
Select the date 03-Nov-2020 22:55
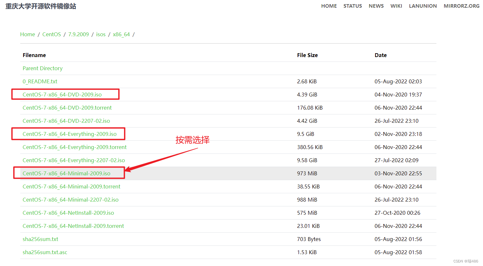pos(398,173)
